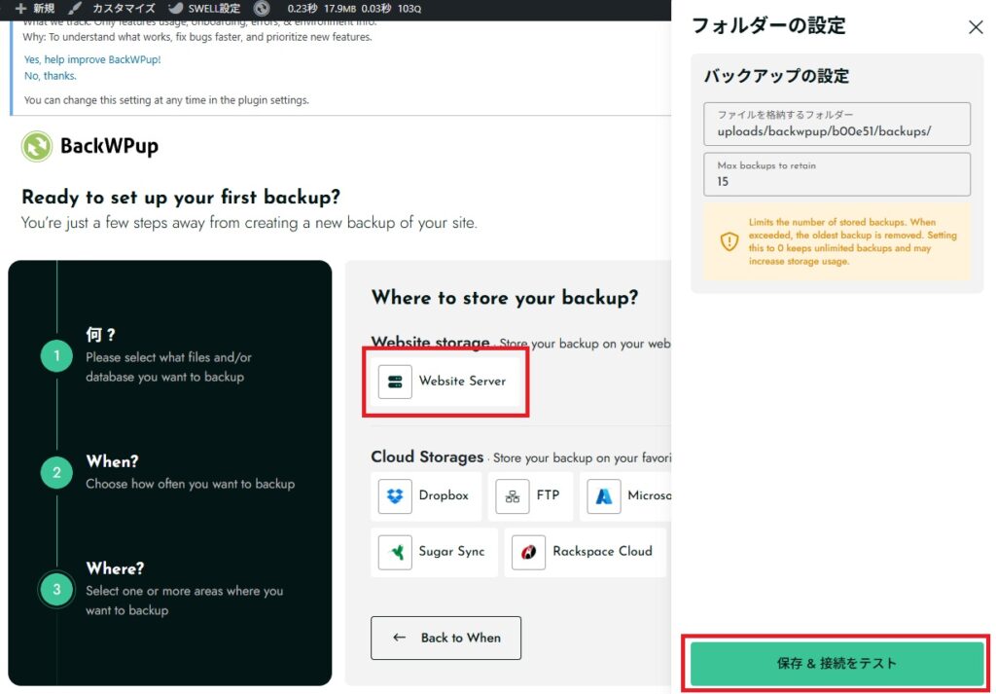The width and height of the screenshot is (996, 694).
Task: Click 保存 & 接続をテスト button
Action: pyautogui.click(x=836, y=664)
